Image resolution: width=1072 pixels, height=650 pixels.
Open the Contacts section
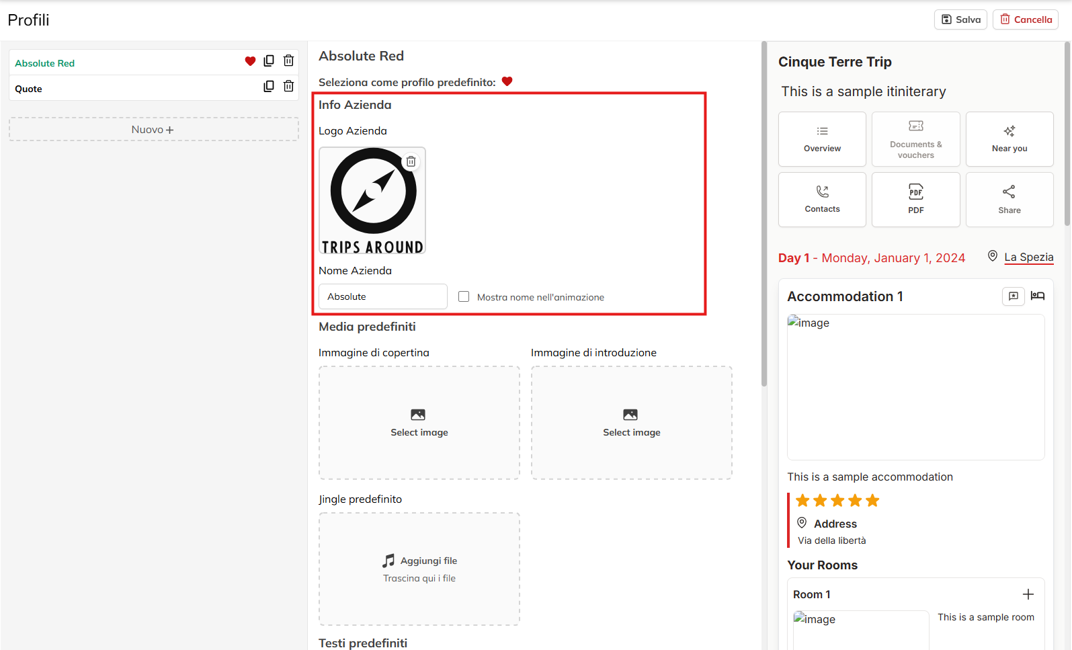point(822,200)
